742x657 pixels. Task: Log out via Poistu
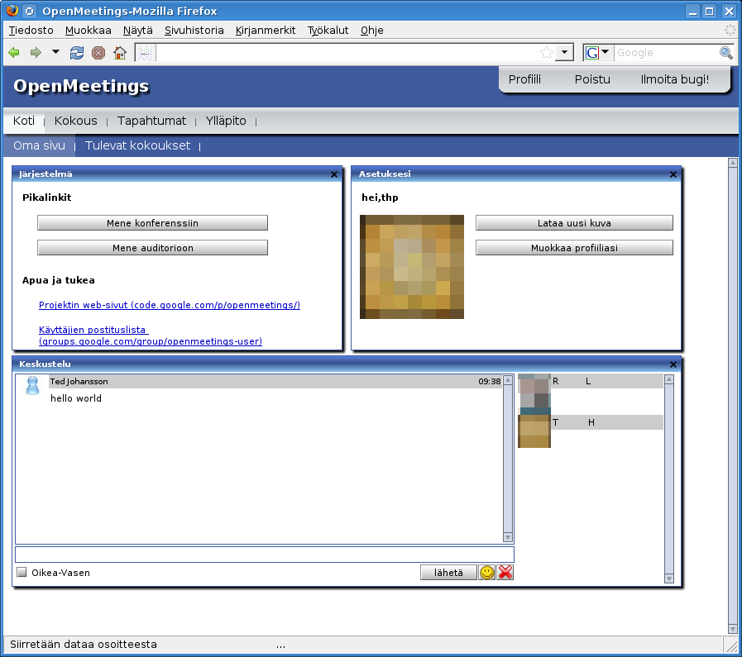(592, 79)
